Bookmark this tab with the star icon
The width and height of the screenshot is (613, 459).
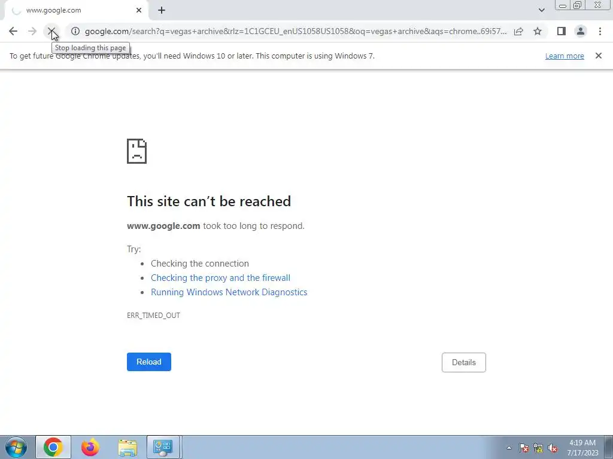pyautogui.click(x=538, y=31)
